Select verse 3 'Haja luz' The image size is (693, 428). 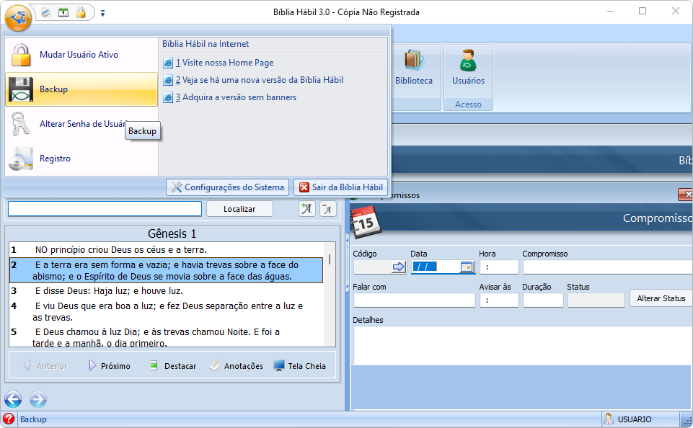166,290
